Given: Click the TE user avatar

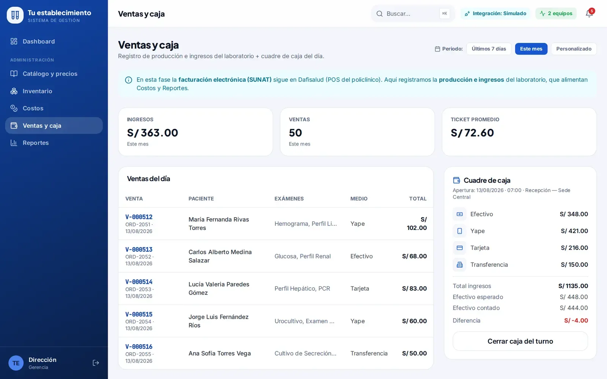Looking at the screenshot, I should point(16,363).
